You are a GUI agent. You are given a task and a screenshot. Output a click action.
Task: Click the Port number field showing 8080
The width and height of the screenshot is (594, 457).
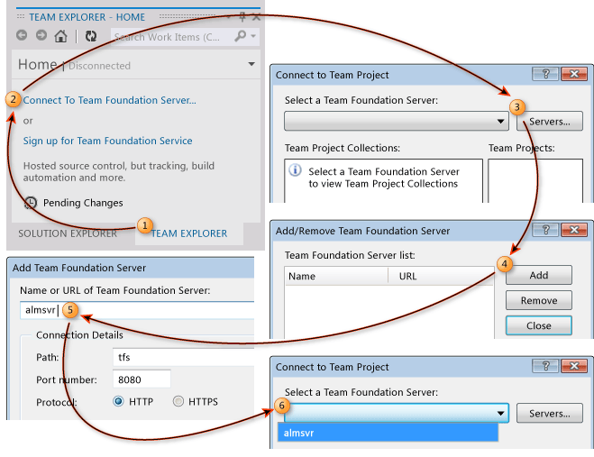[x=142, y=379]
